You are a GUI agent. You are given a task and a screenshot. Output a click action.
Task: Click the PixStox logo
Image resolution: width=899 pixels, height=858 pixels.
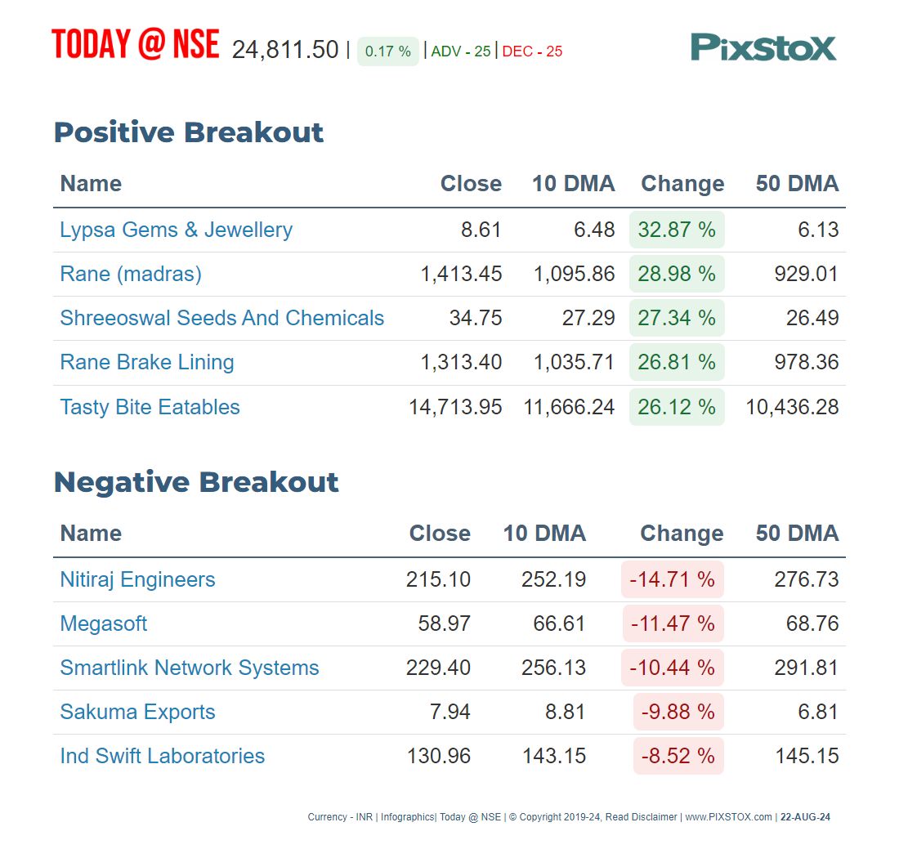[763, 47]
